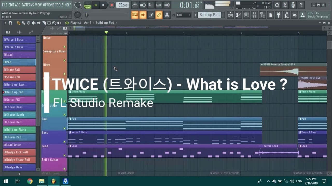Screen dimensions: 332x186
Task: Open the Channel rack view icon
Action: 246,15
